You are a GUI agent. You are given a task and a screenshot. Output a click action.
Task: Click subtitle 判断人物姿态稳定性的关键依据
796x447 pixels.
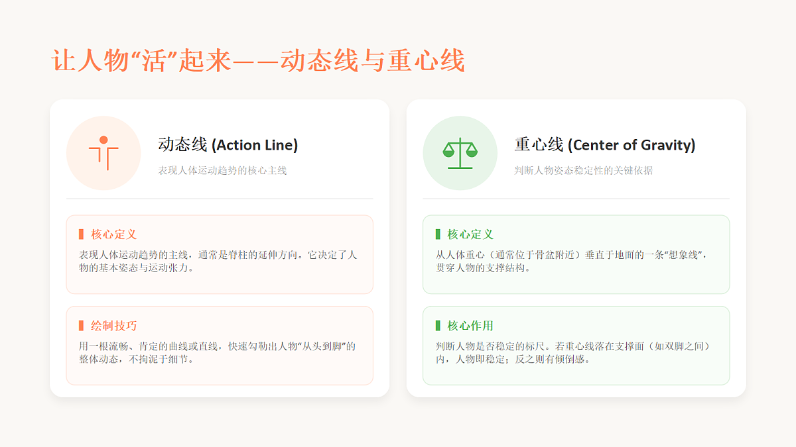pyautogui.click(x=584, y=170)
